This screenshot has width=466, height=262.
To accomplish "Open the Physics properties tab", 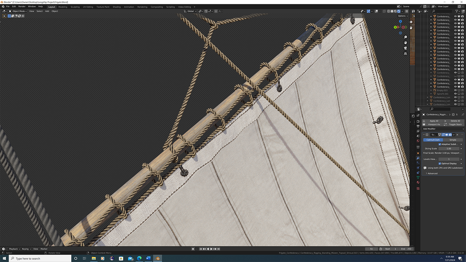I will tap(418, 168).
